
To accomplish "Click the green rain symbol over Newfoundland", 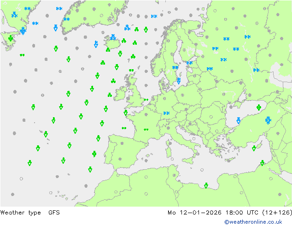I will 11,39.
